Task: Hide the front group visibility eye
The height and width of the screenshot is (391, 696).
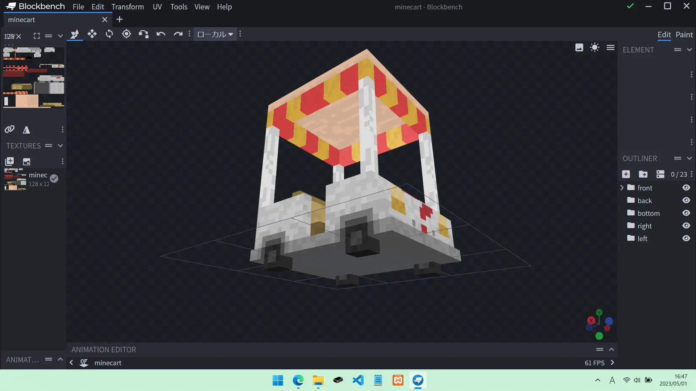Action: tap(686, 188)
